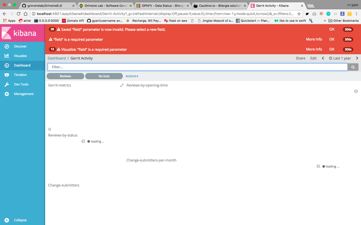Move time range backward with left arrow
The width and height of the screenshot is (361, 225).
323,58
